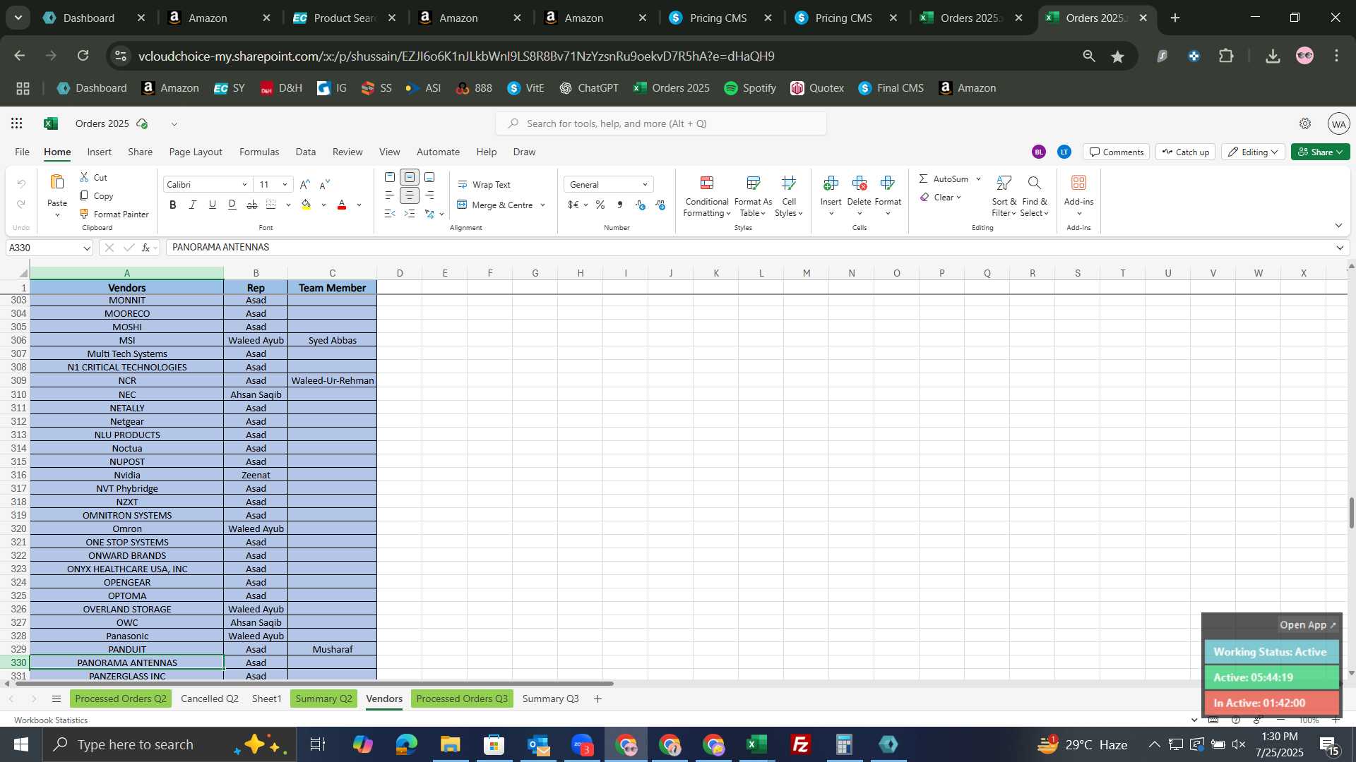The height and width of the screenshot is (762, 1356).
Task: Click the Editing mode button
Action: [x=1253, y=152]
